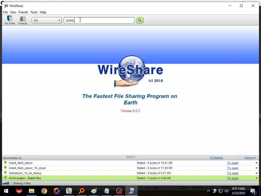Click the Sharing 3 files status text
The image size is (261, 196).
pos(22,183)
